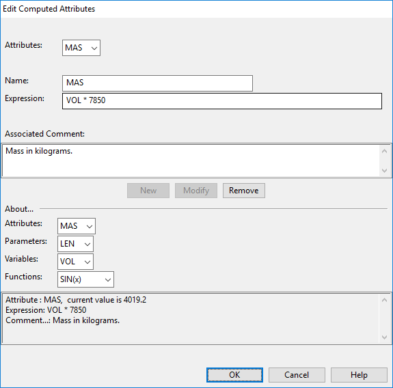
Task: Confirm the dialog with OK
Action: pyautogui.click(x=234, y=375)
